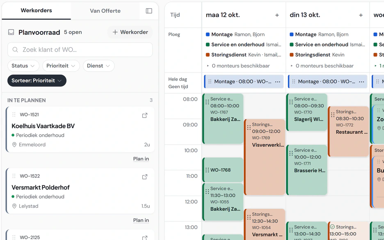Grab the drag handle of WO-1522
This screenshot has height=240, width=384.
click(14, 176)
